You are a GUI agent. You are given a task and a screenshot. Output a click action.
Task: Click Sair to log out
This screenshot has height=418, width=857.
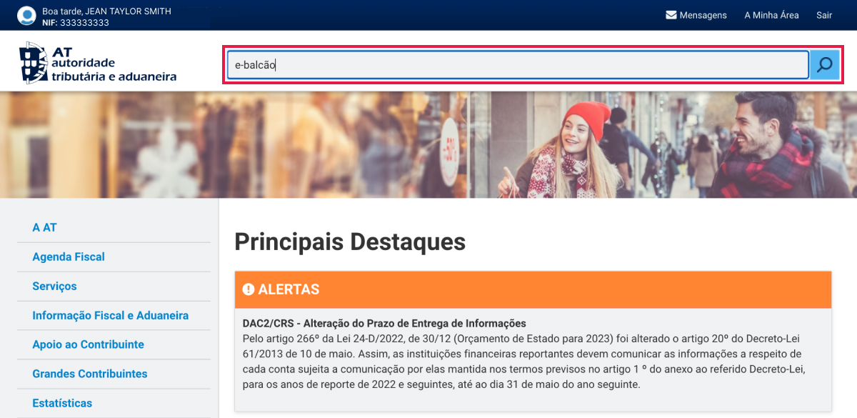point(824,15)
